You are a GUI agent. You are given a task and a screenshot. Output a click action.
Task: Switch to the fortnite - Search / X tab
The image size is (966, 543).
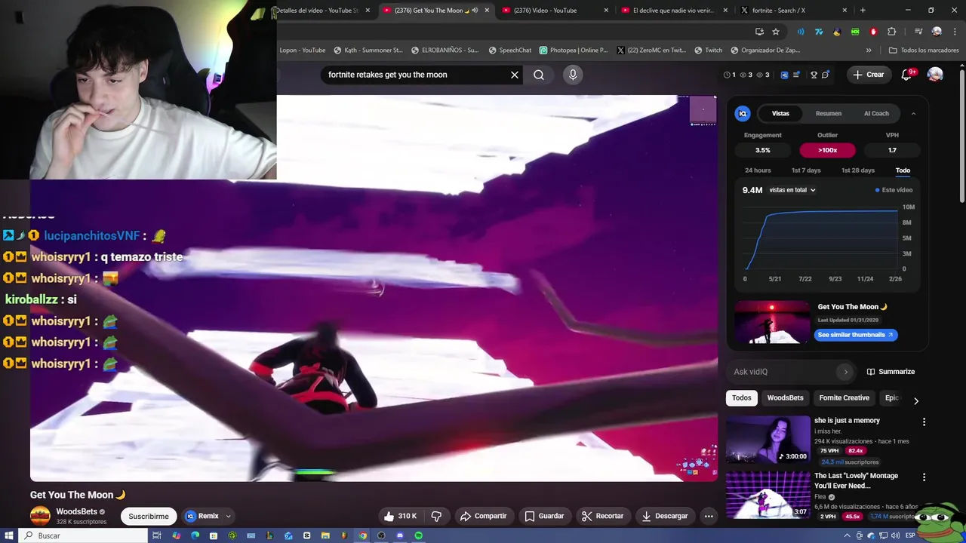(794, 11)
